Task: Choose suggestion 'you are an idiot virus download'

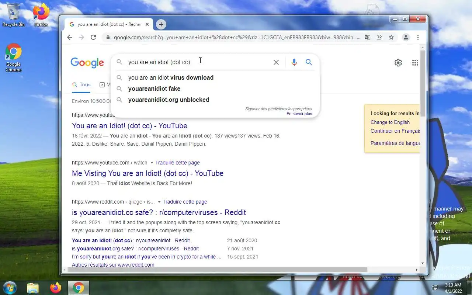Action: click(x=171, y=77)
